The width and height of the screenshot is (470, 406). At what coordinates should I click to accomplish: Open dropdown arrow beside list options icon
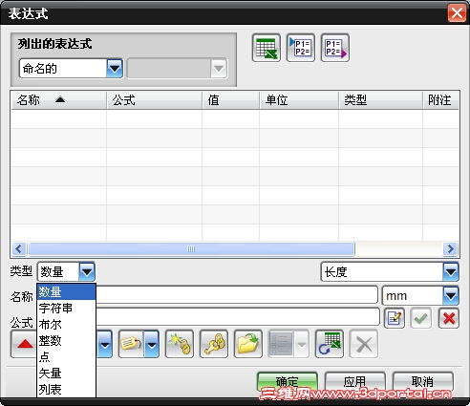[x=302, y=344]
